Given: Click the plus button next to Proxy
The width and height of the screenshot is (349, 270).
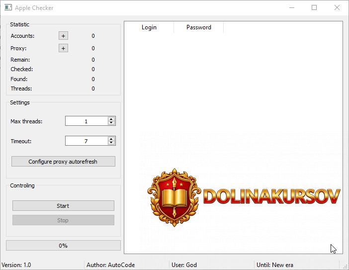Looking at the screenshot, I should pos(63,48).
